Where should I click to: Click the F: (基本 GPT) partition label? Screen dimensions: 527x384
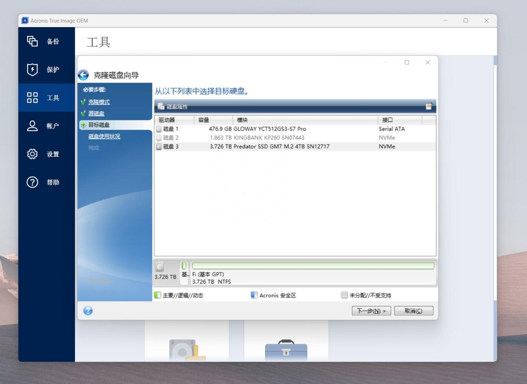click(208, 274)
